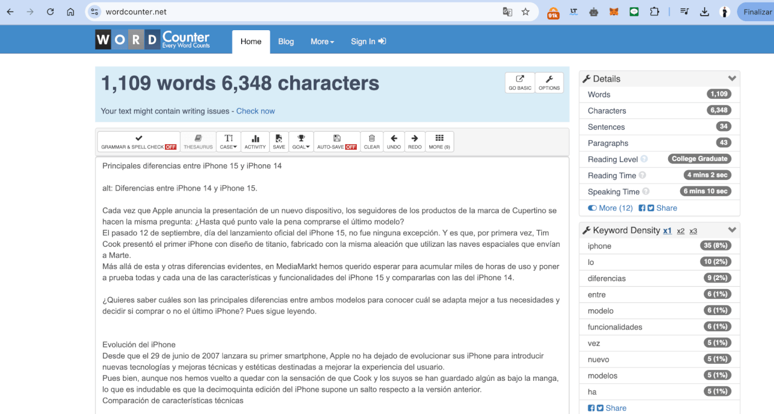Image resolution: width=774 pixels, height=414 pixels.
Task: Click the Characters count row
Action: pyautogui.click(x=659, y=110)
